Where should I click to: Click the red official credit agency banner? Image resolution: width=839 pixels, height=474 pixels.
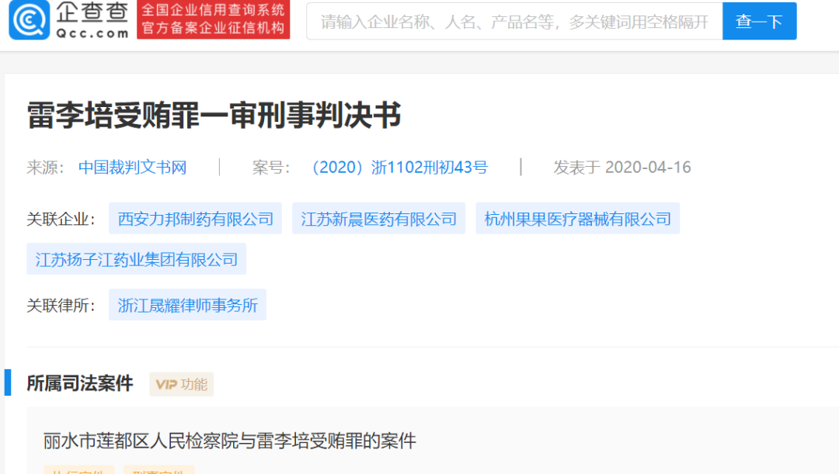(213, 19)
